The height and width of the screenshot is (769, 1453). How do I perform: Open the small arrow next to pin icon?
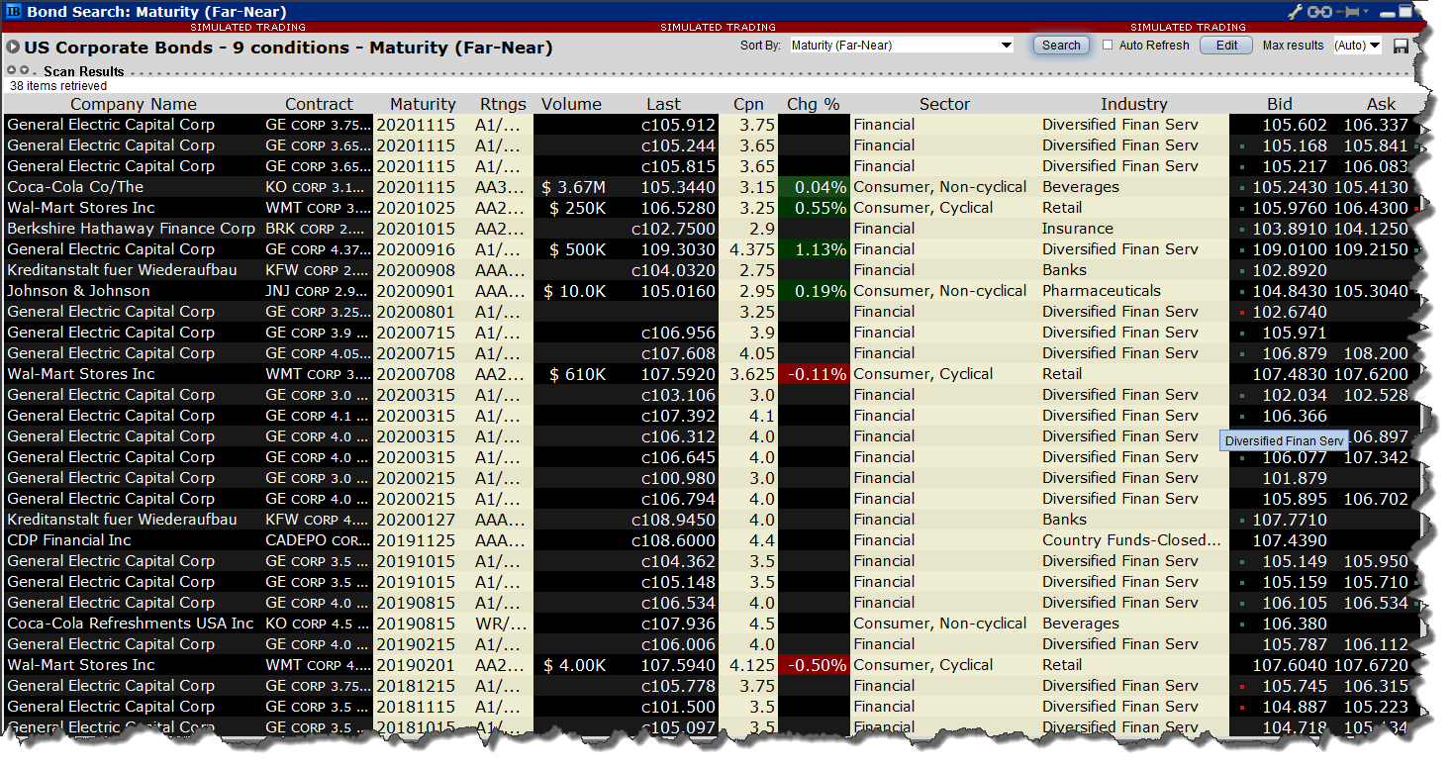pyautogui.click(x=1367, y=12)
